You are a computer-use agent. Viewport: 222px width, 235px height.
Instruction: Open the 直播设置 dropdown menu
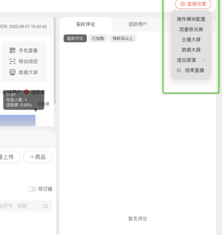pos(193,4)
